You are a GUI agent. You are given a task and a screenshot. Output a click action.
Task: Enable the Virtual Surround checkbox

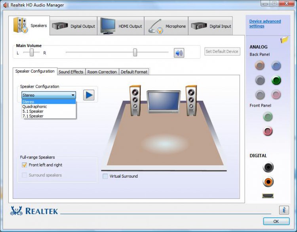[105, 176]
